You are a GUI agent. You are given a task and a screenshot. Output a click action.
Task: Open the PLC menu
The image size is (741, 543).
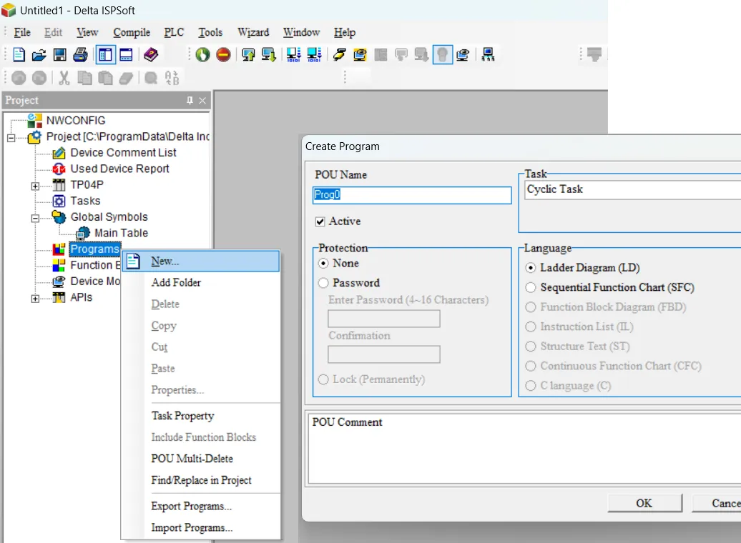[174, 33]
